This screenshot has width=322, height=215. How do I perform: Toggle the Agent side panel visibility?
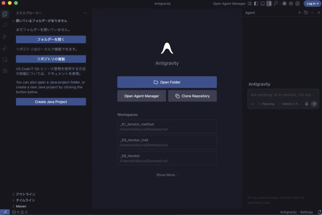click(269, 3)
